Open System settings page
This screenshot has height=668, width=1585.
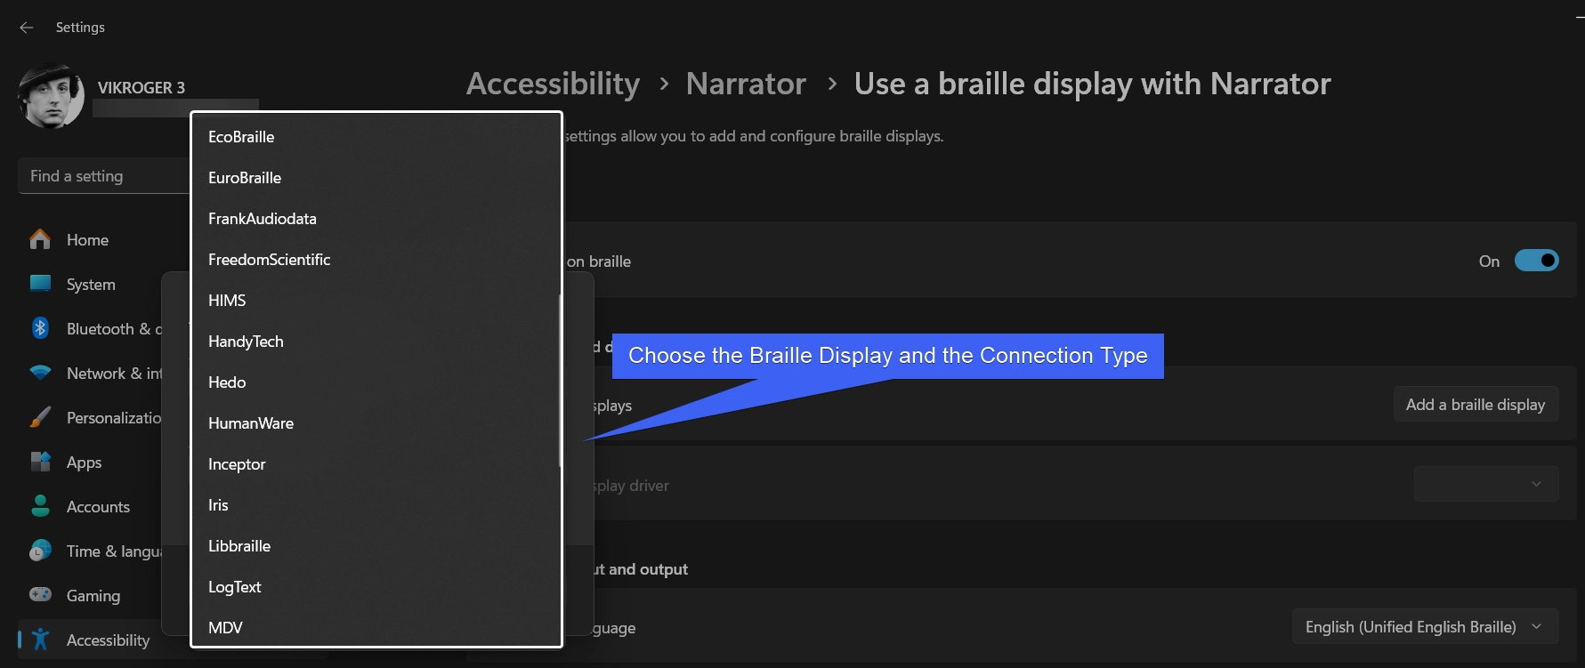pyautogui.click(x=91, y=284)
